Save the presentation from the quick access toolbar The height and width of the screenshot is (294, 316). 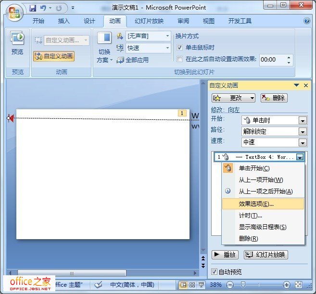pos(33,8)
